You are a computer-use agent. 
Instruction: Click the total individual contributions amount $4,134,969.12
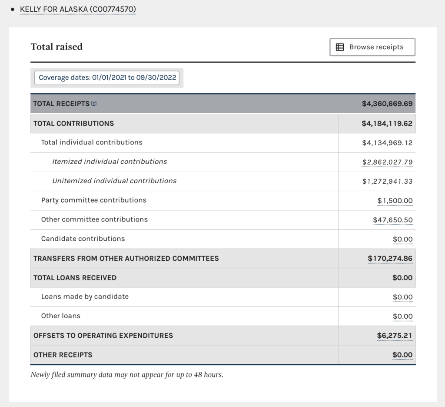(x=387, y=143)
